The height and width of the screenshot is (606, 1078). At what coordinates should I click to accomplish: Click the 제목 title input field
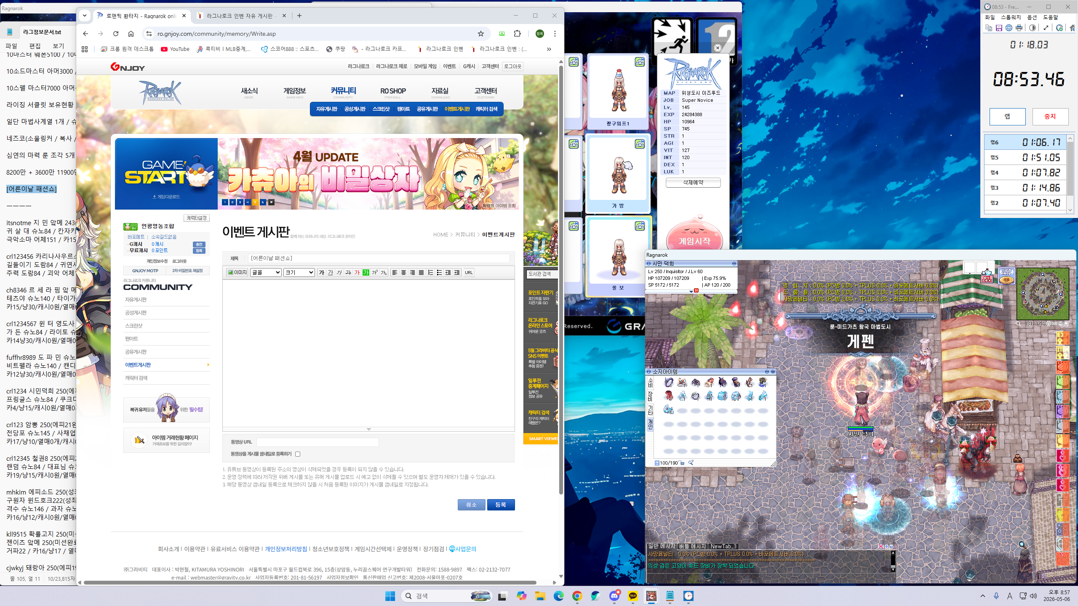pos(379,258)
